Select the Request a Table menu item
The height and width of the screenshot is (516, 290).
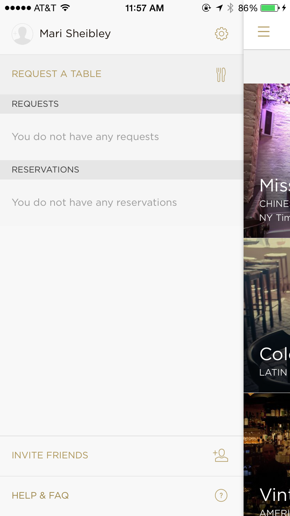click(56, 74)
